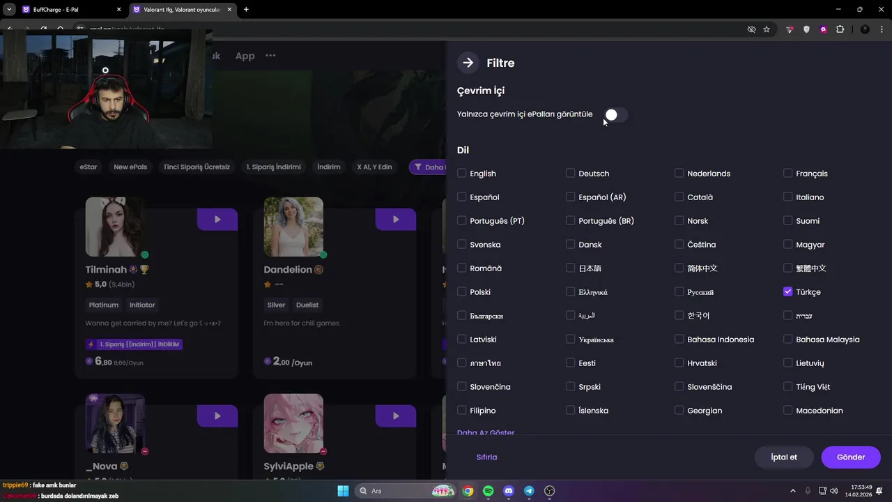Open the Chrome three-dot menu

click(x=880, y=29)
